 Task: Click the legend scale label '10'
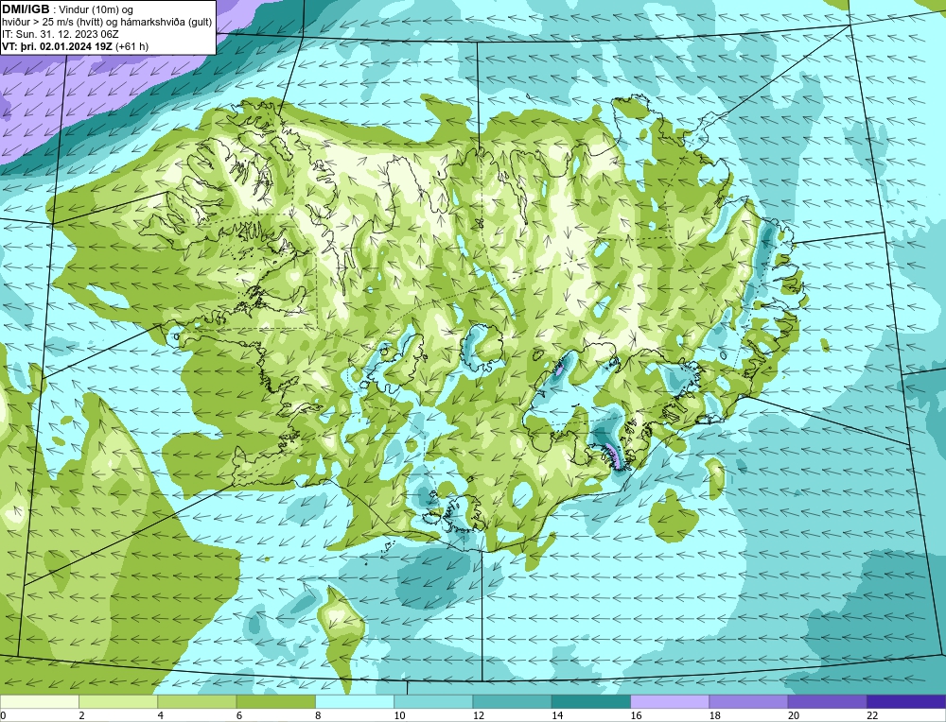(399, 715)
